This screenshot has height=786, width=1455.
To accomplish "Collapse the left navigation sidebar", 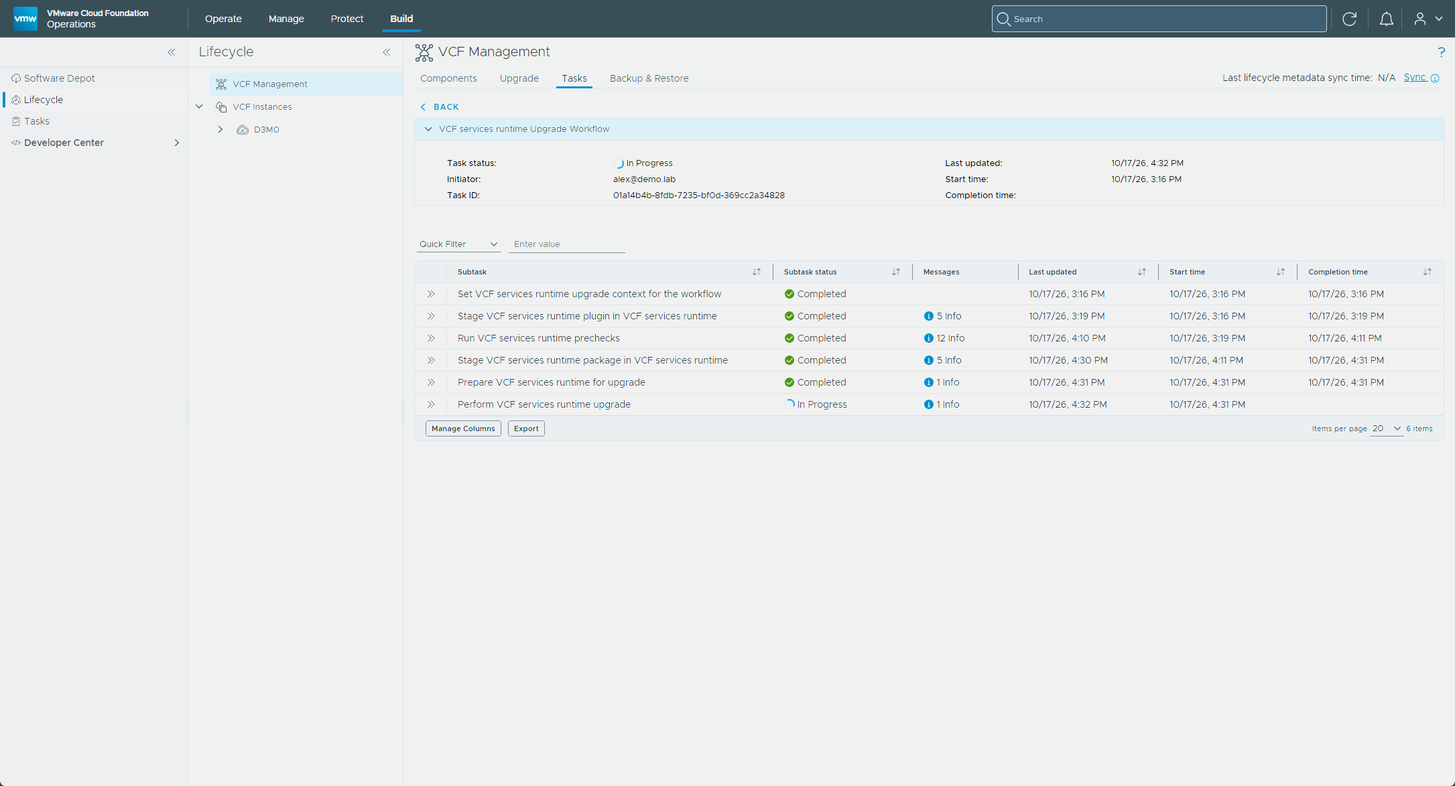I will tap(172, 52).
